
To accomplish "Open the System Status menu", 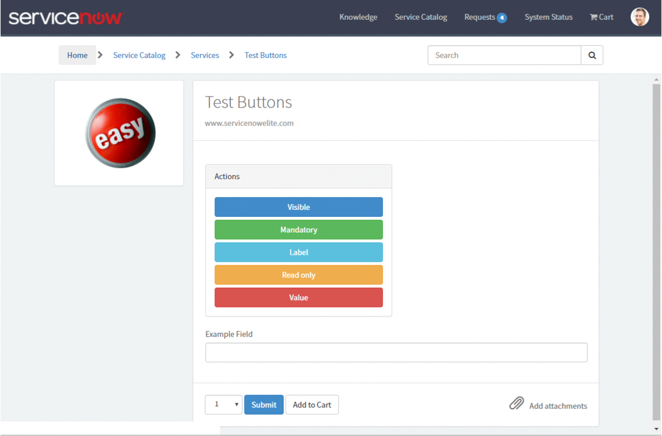I will 548,17.
